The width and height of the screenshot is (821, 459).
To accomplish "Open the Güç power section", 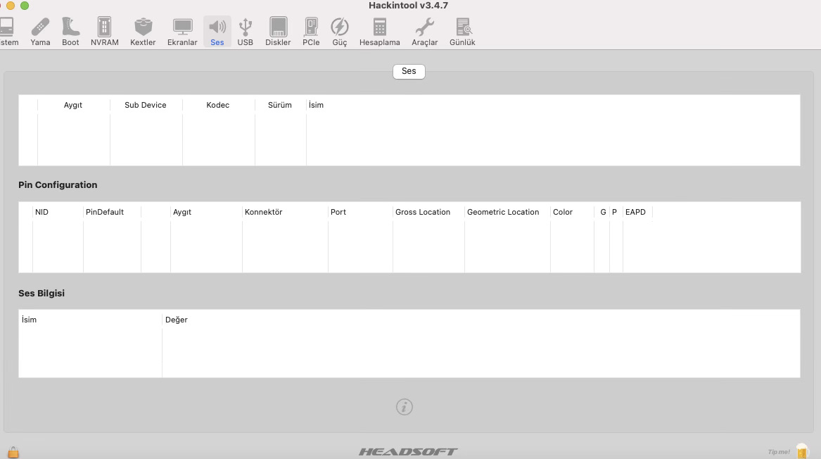I will point(340,32).
